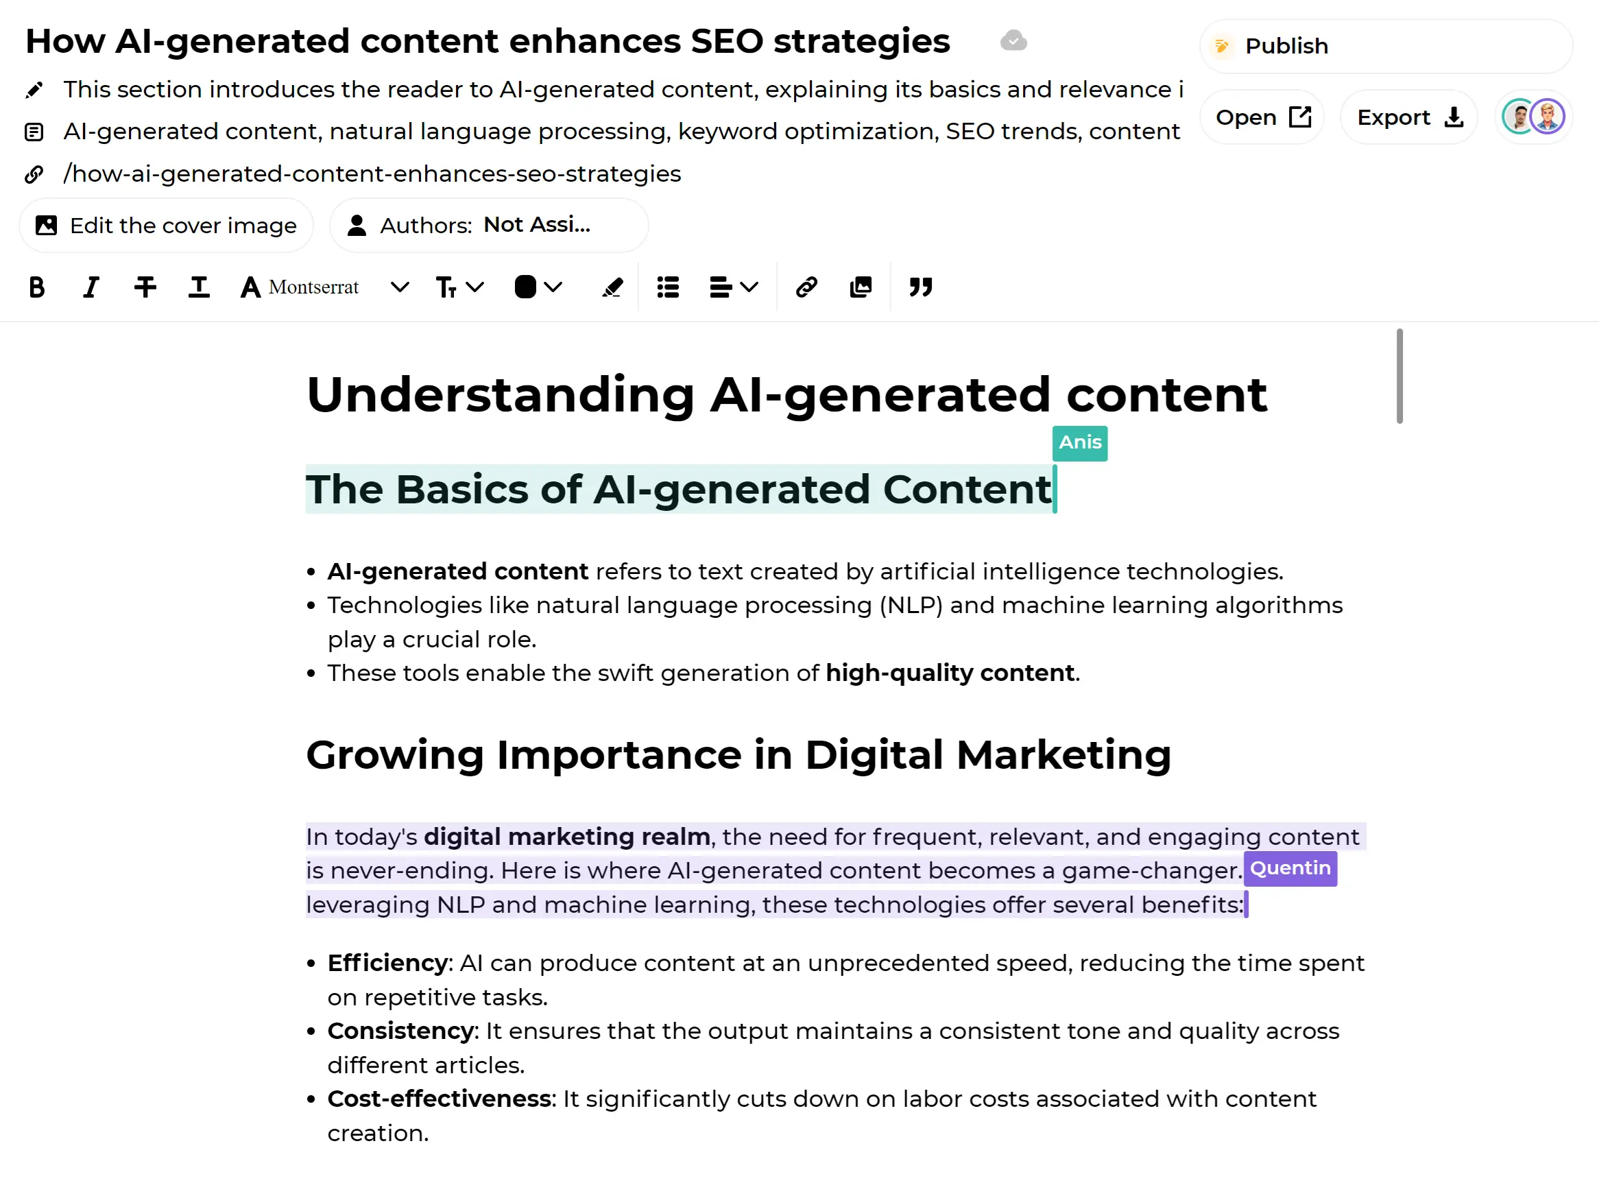The width and height of the screenshot is (1599, 1196).
Task: Click the cloud save status icon
Action: (x=1015, y=41)
